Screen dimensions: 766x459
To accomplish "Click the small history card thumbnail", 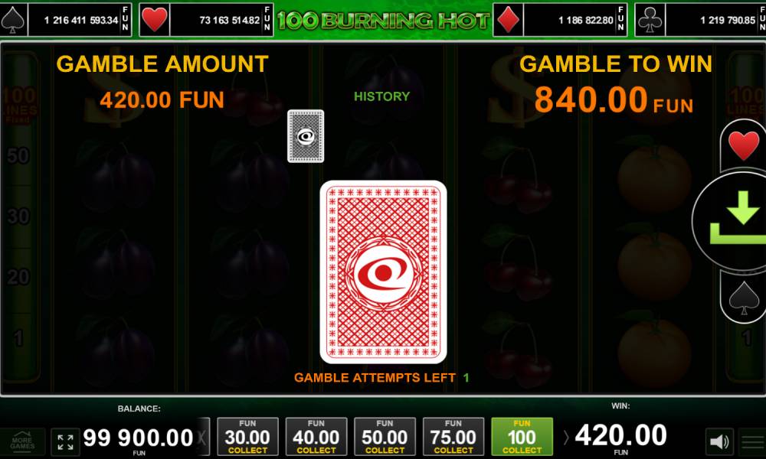I will (306, 136).
